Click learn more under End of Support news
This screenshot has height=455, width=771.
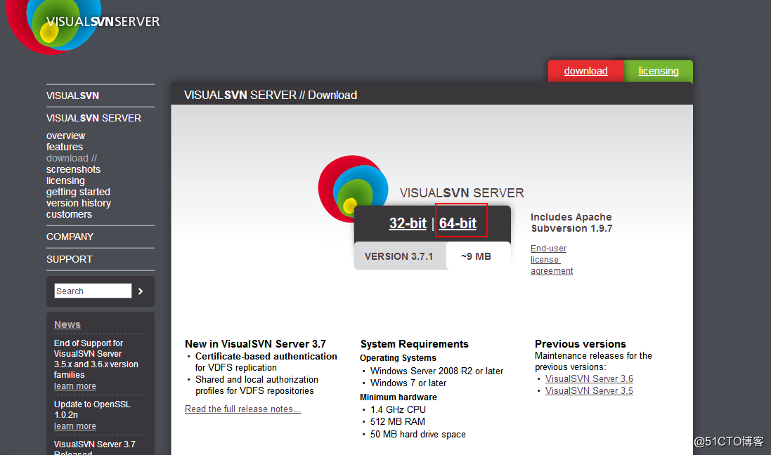click(75, 386)
